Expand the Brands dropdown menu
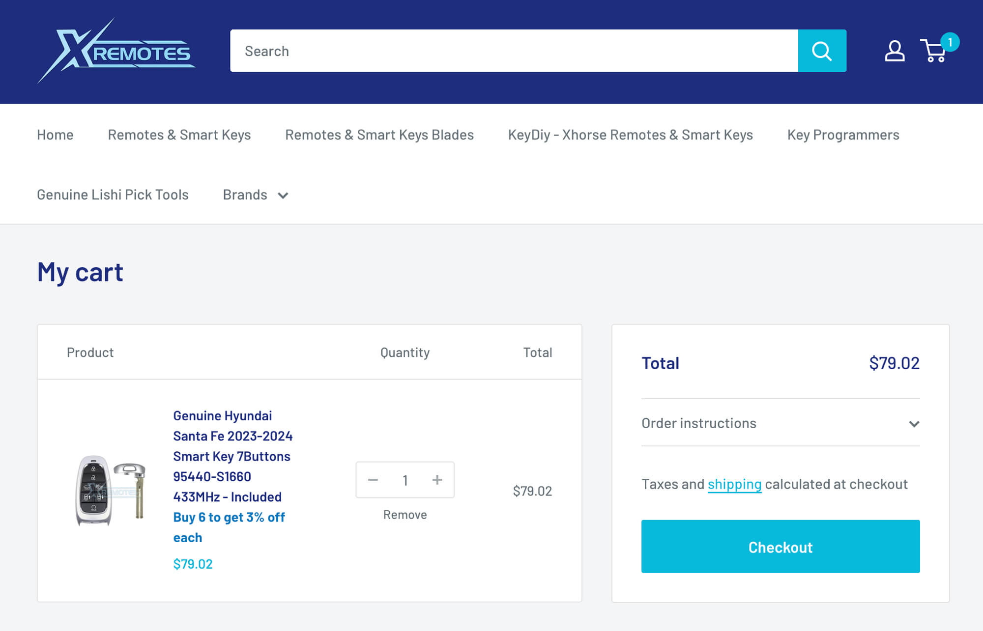 pyautogui.click(x=256, y=195)
